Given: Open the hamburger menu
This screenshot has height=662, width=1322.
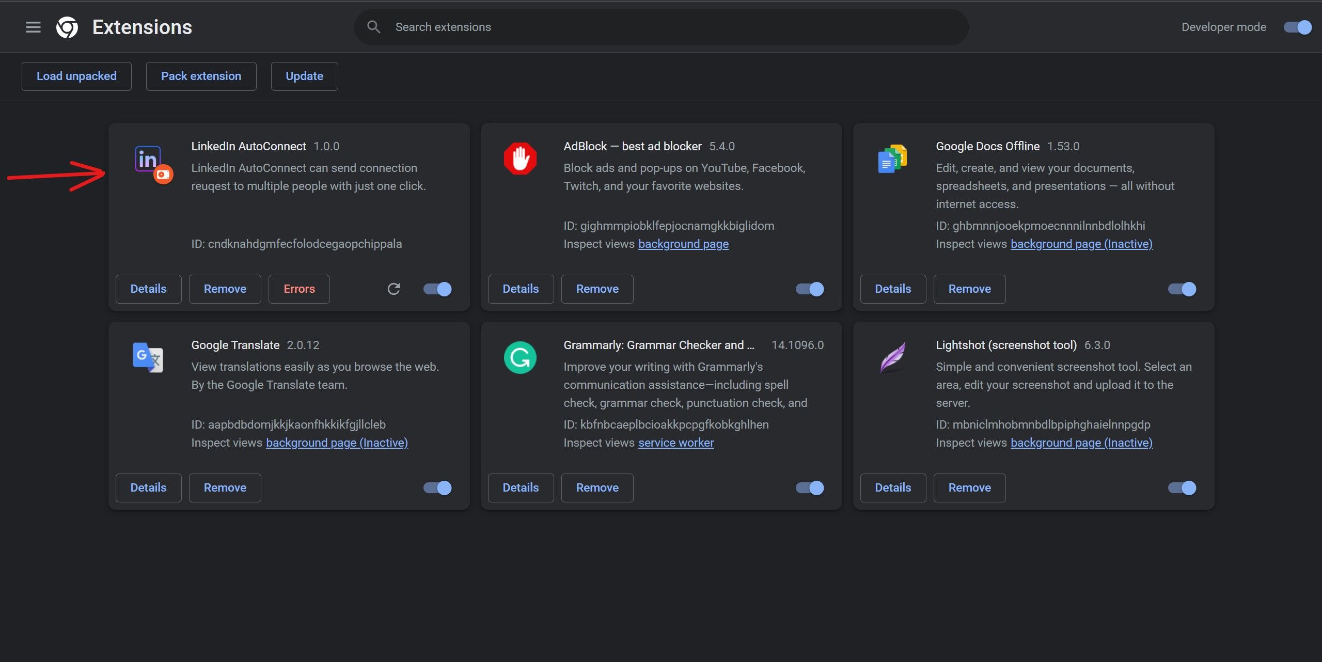Looking at the screenshot, I should point(33,27).
